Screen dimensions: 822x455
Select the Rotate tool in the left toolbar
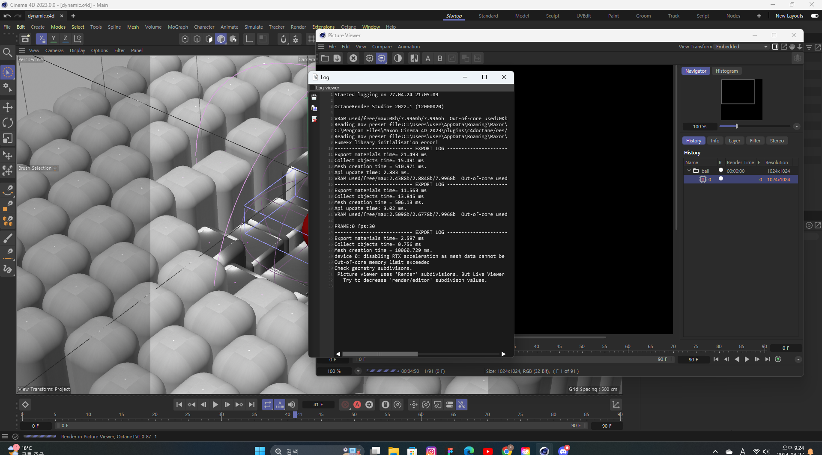8,123
